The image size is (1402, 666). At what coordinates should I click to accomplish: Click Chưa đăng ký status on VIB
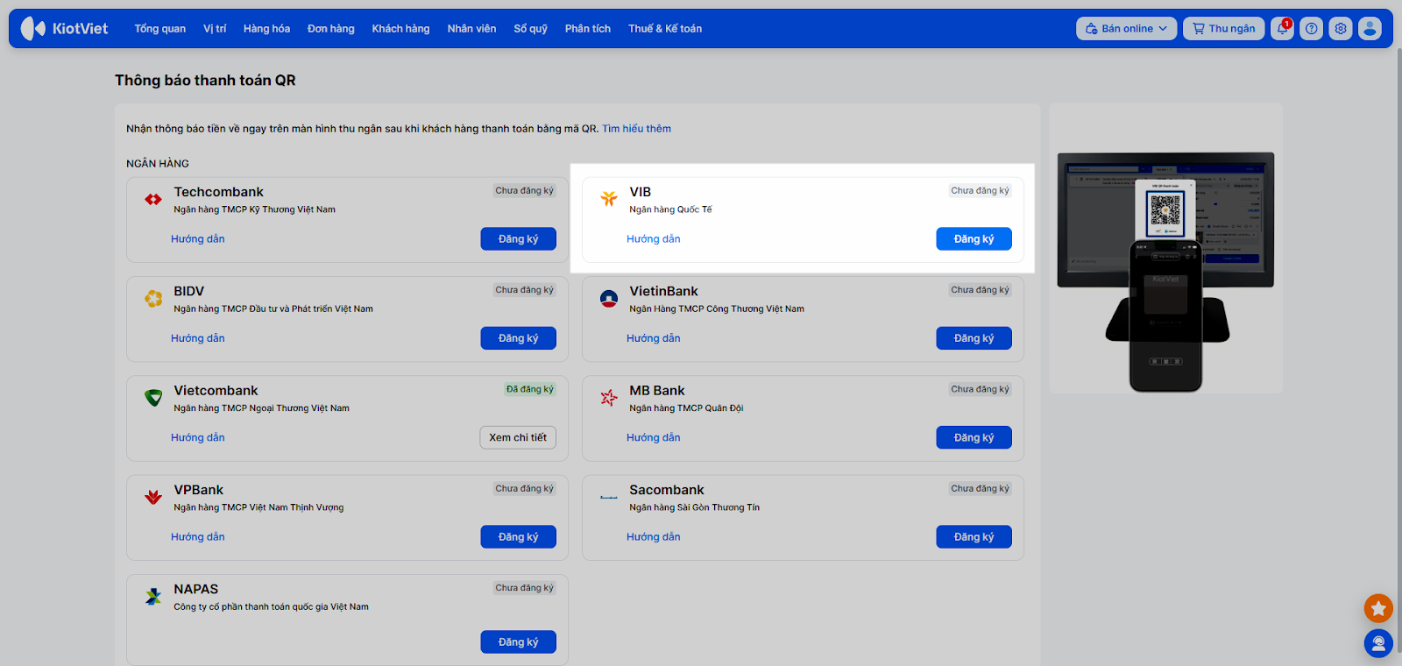pyautogui.click(x=980, y=190)
